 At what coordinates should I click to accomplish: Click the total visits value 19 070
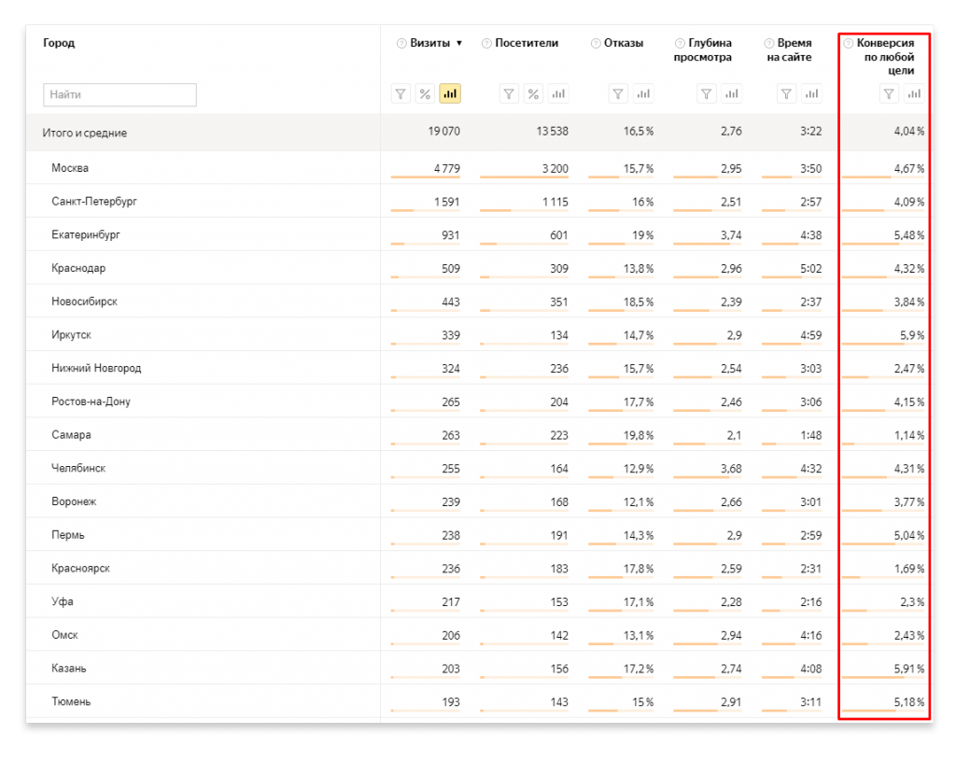coord(443,131)
